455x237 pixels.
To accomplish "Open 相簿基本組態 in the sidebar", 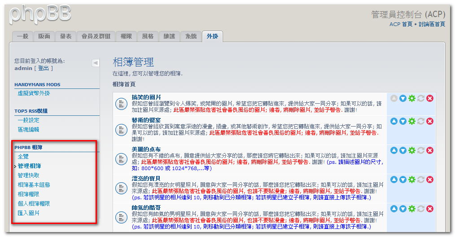I will [x=34, y=184].
